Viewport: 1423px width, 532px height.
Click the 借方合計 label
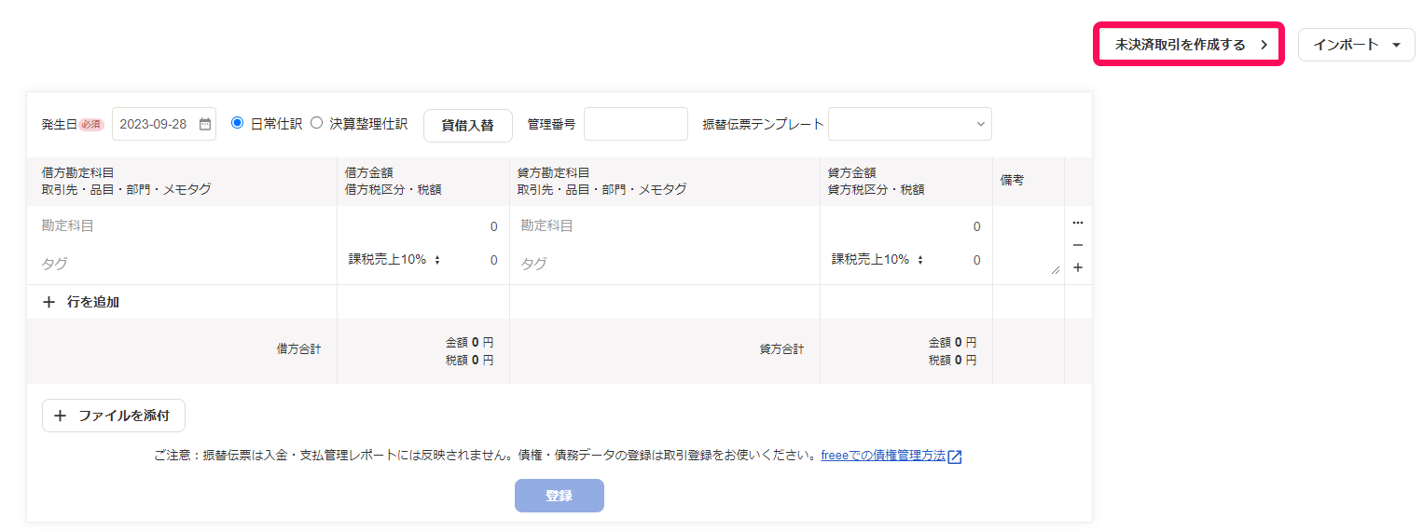point(298,349)
